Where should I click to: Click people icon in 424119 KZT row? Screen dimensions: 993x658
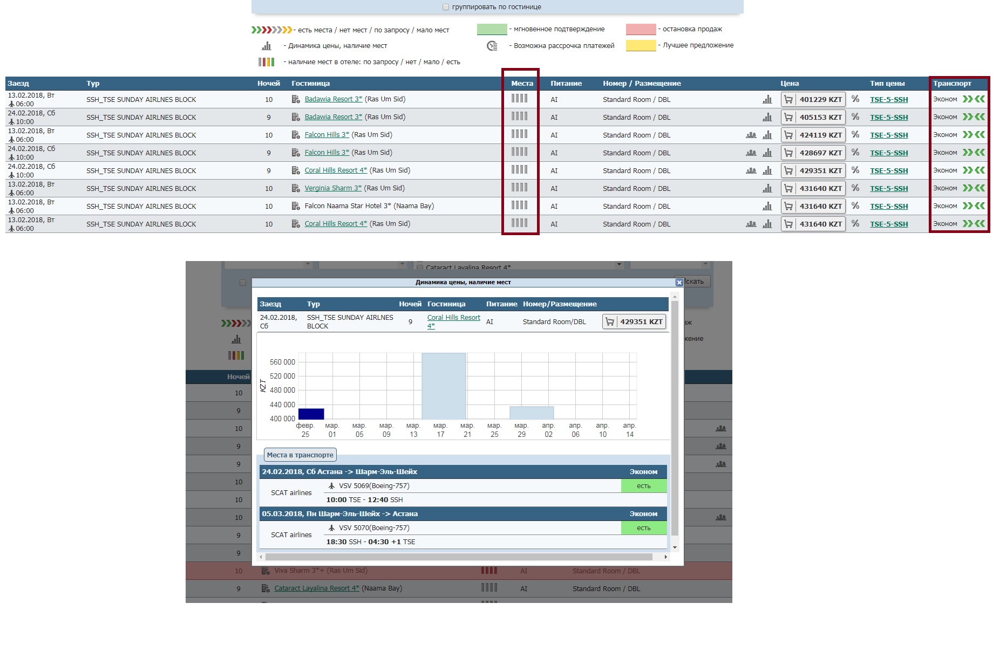751,135
